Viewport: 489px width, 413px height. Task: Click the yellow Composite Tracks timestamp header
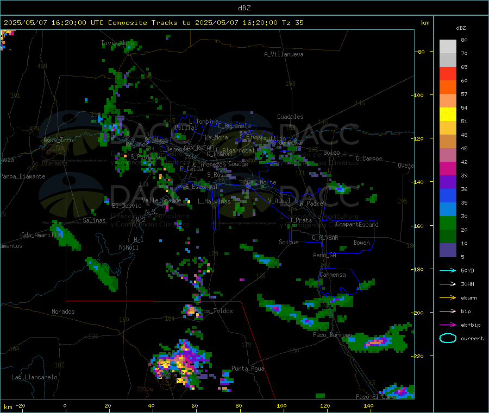coord(153,23)
